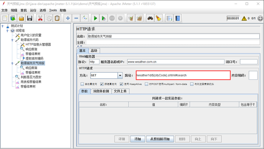Screen dimensions: 264x149
Task: Open the 选项 menu
Action: click(43, 10)
